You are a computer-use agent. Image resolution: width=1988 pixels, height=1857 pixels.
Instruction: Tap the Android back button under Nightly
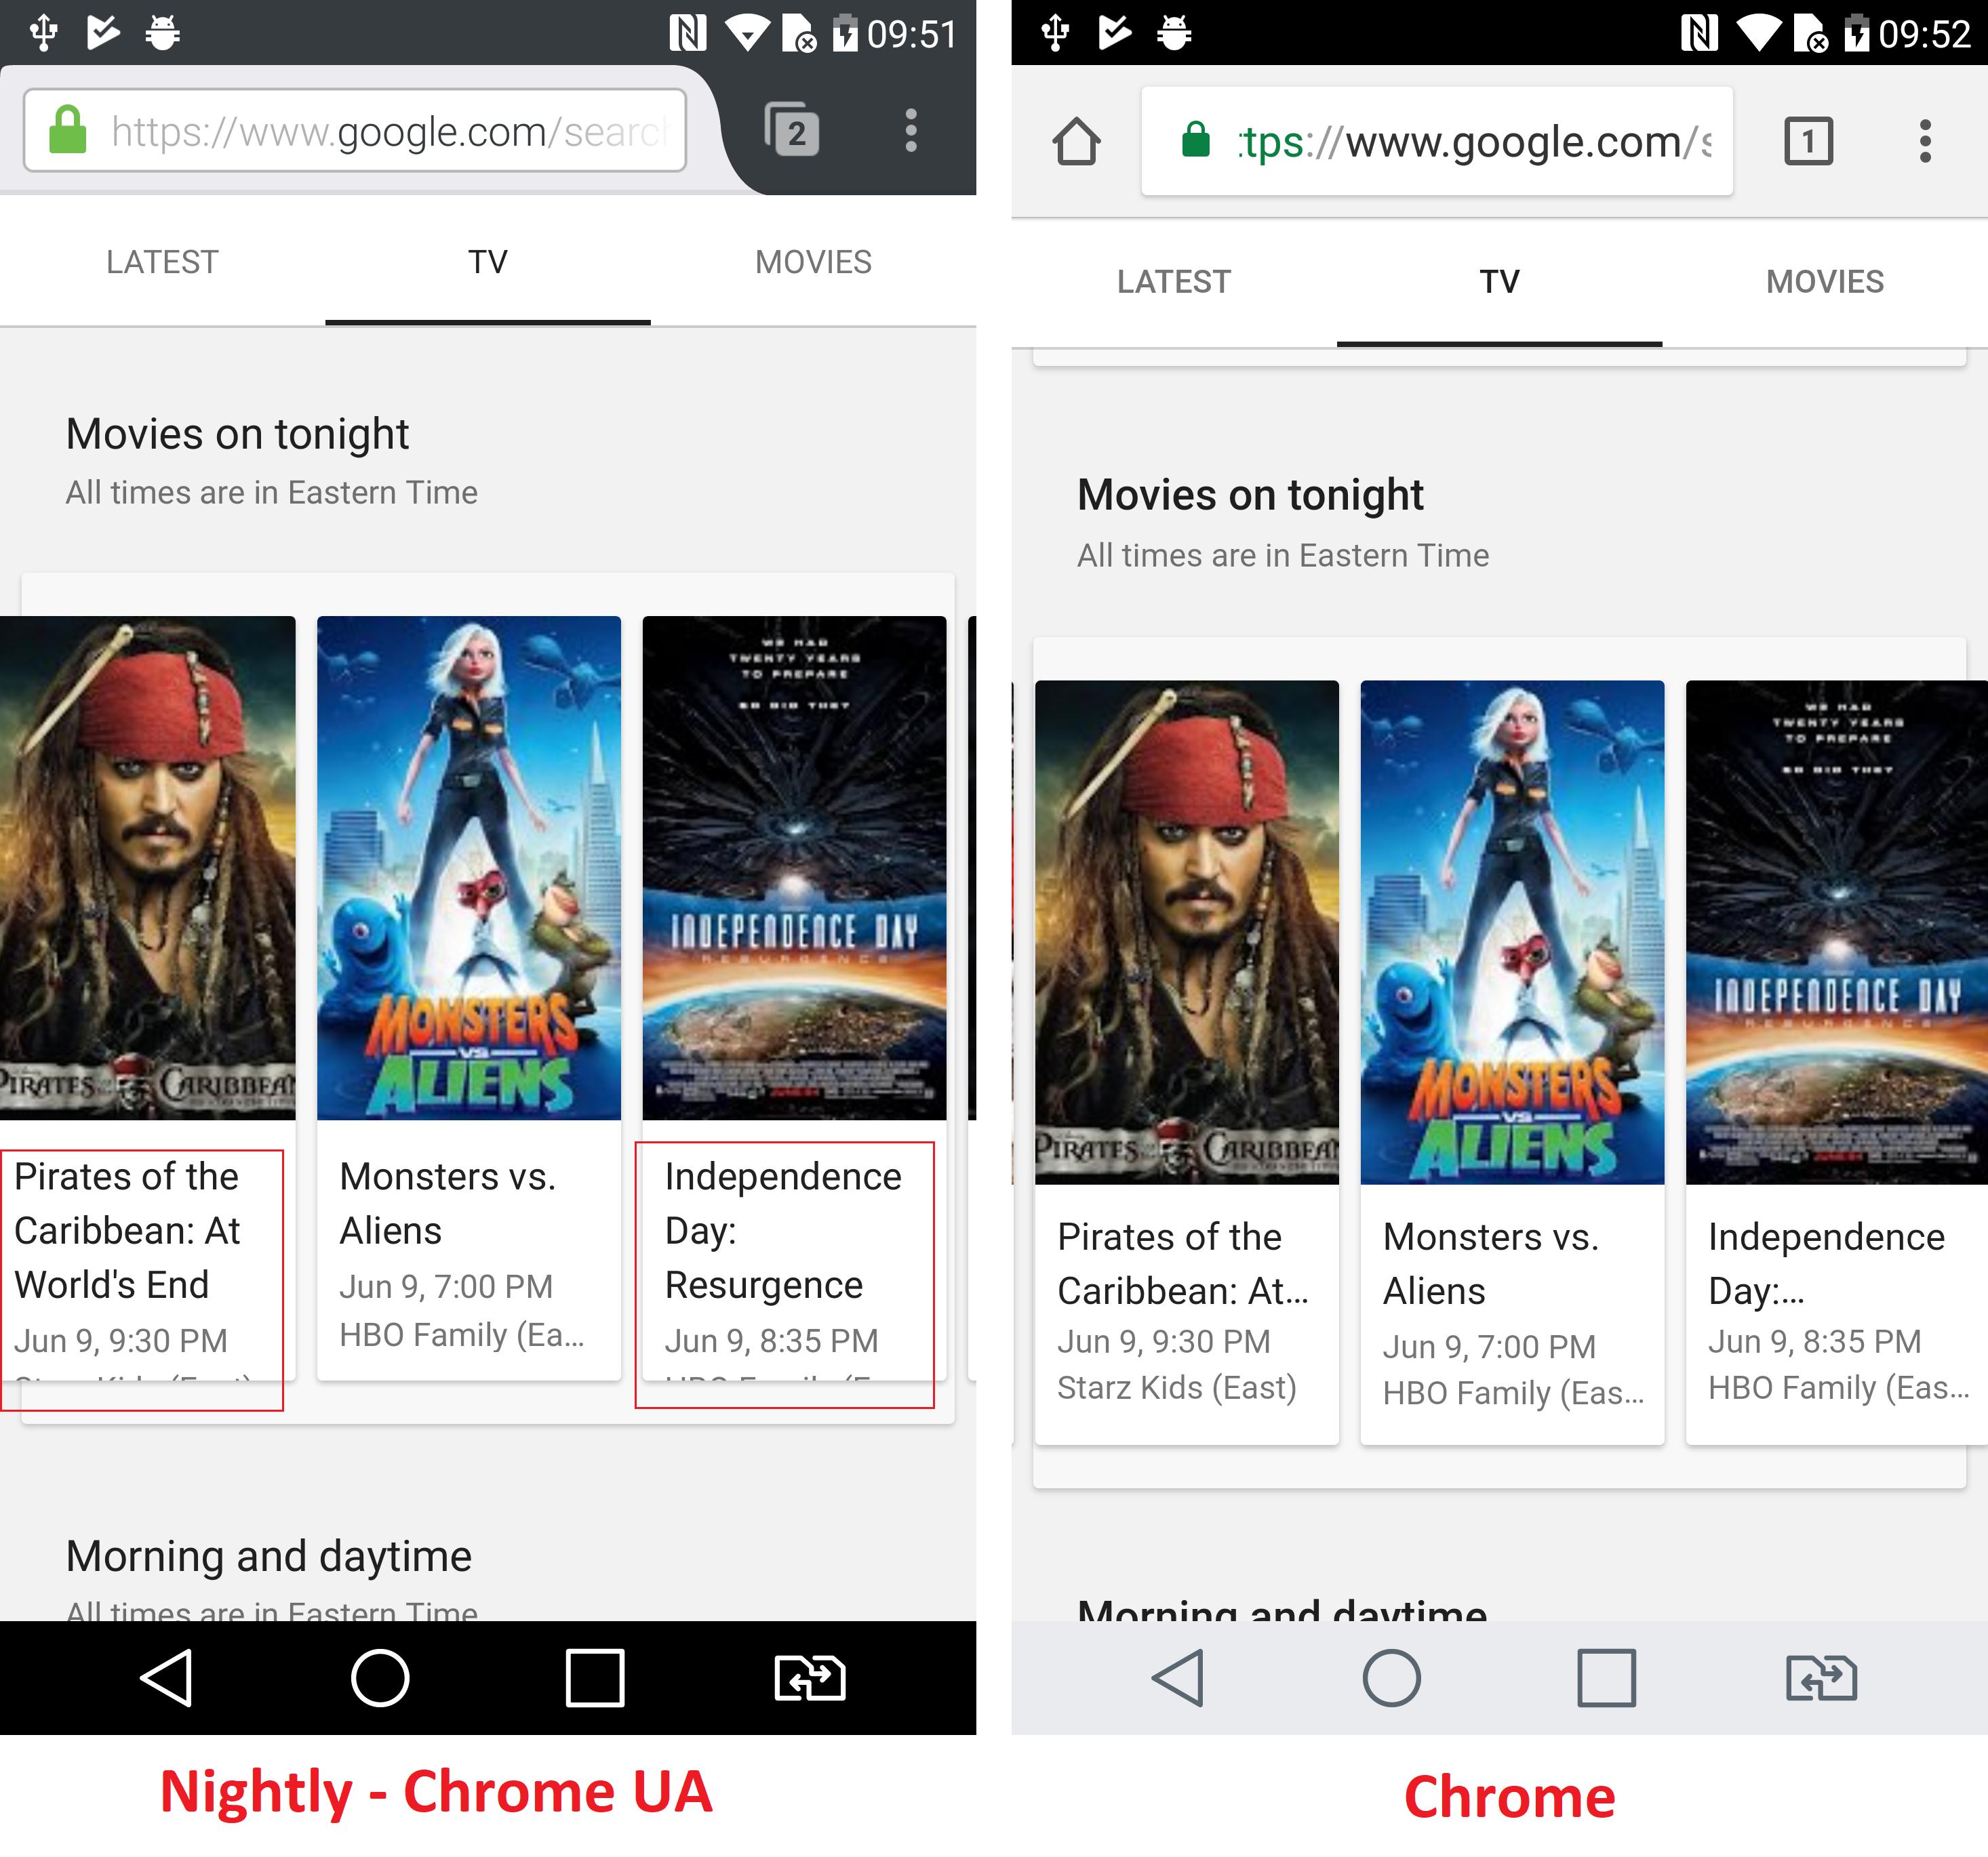166,1677
